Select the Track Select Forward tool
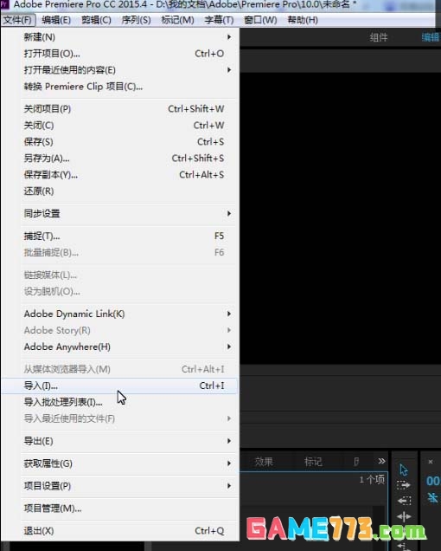 tap(404, 485)
